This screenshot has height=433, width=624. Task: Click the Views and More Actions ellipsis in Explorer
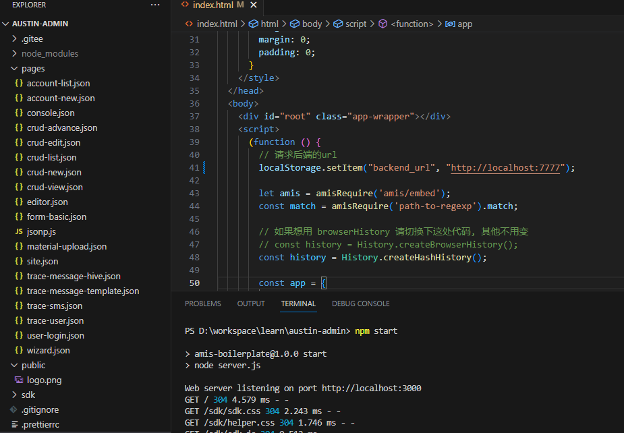click(155, 5)
